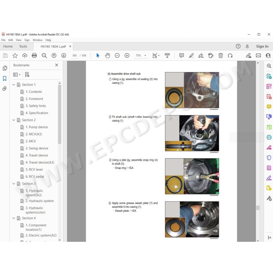This screenshot has height=273, width=273.
Task: Close the Bookmarks panel
Action: [57, 65]
